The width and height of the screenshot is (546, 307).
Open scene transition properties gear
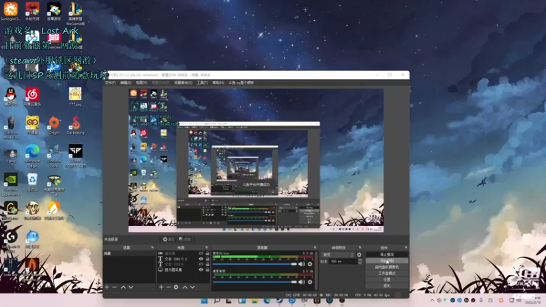point(359,254)
